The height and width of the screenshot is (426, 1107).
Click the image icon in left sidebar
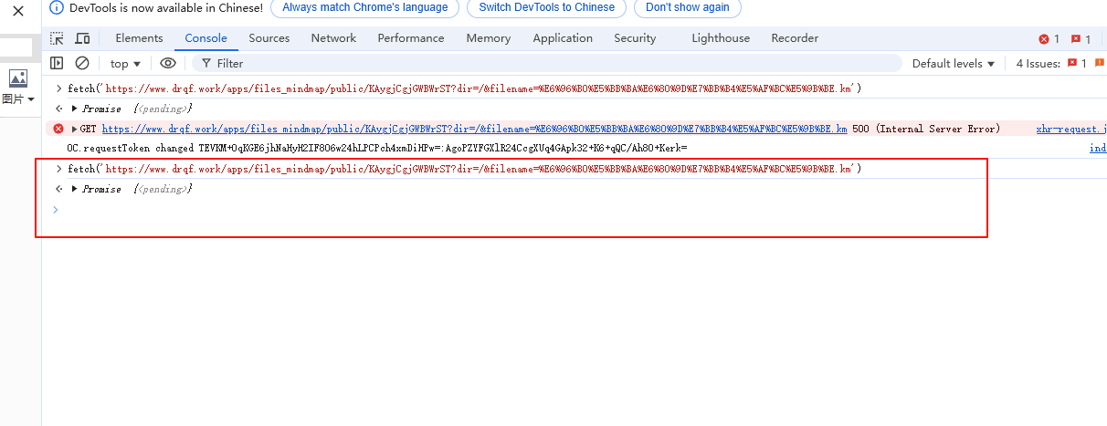tap(18, 78)
